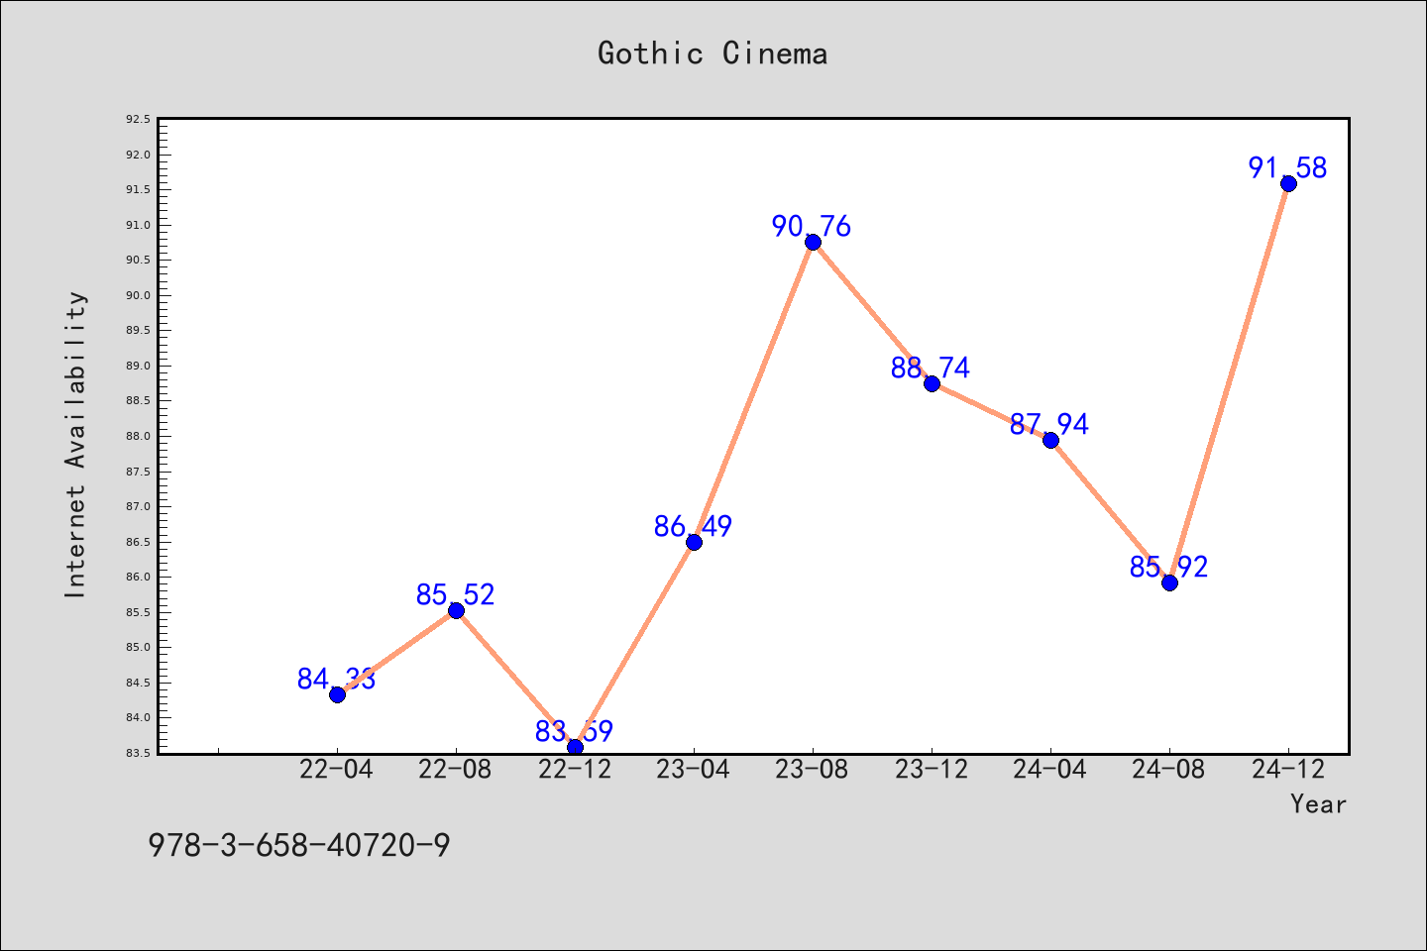Image resolution: width=1427 pixels, height=951 pixels.
Task: Click the data point labeled 84.33
Action: pos(337,694)
